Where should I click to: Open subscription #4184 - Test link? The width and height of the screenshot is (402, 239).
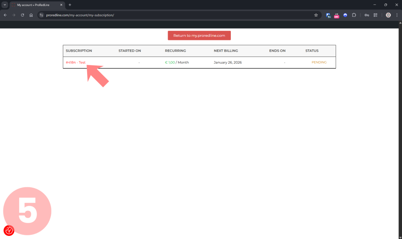coord(76,62)
